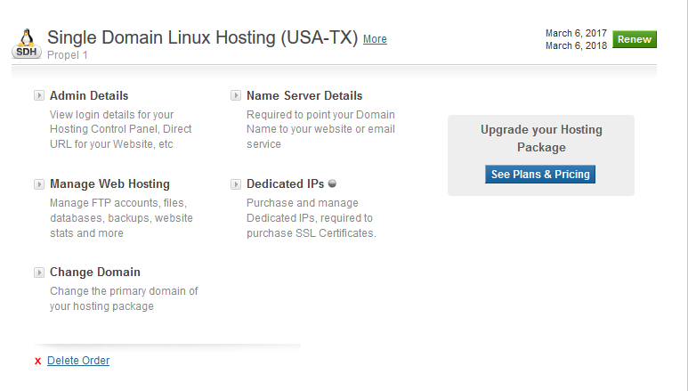The width and height of the screenshot is (688, 391).
Task: Open the Dedicated IPs heading
Action: point(285,183)
